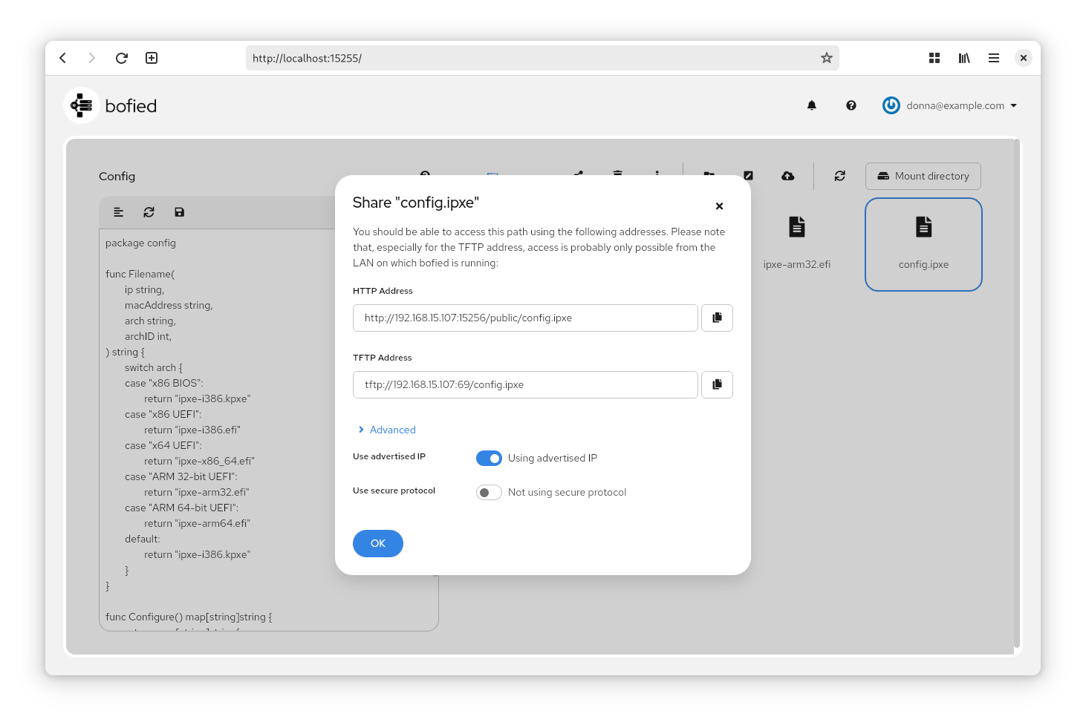Click the upload file cloud icon
Screen dimensions: 1086x725
[787, 176]
